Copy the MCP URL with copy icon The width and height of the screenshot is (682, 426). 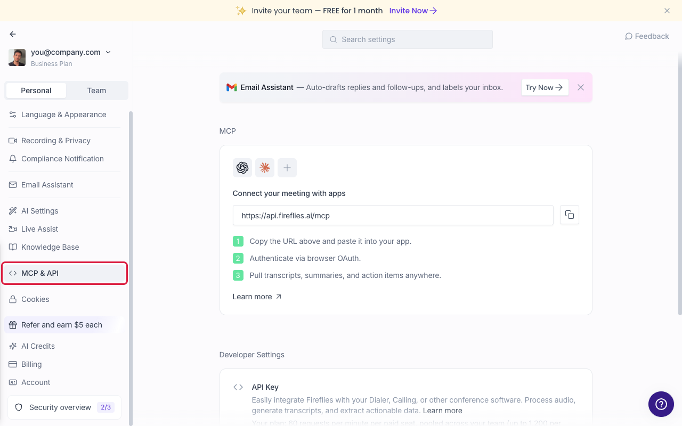570,215
